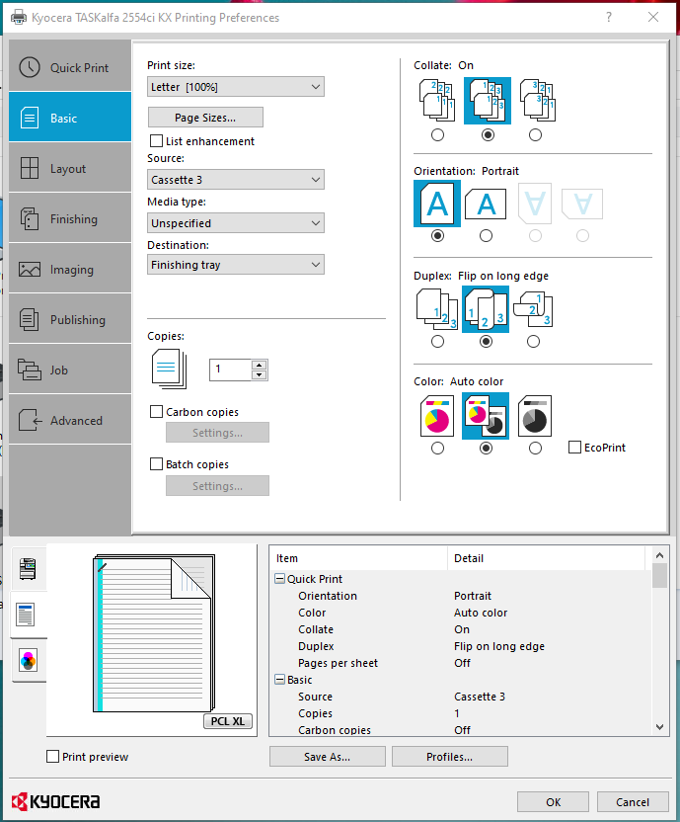Viewport: 680px width, 822px height.
Task: Enable EcoPrint checkbox
Action: 574,448
